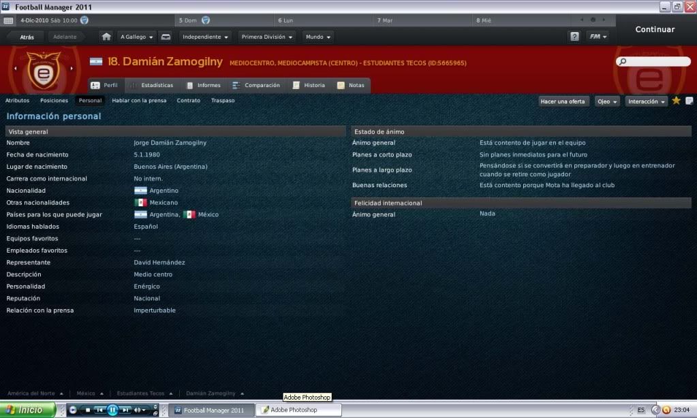Select the Traspaso sub-tab

(223, 100)
